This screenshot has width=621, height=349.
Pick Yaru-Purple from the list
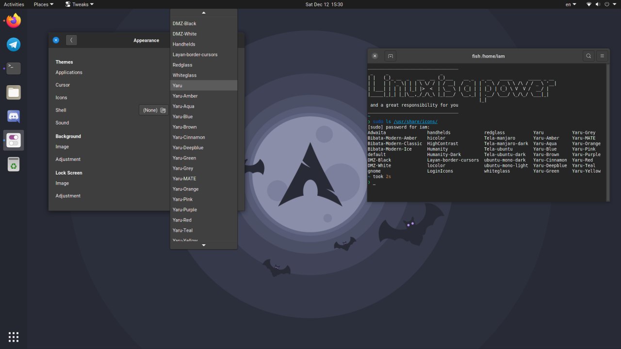[204, 209]
